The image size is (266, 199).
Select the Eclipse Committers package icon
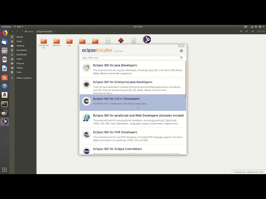(x=86, y=150)
